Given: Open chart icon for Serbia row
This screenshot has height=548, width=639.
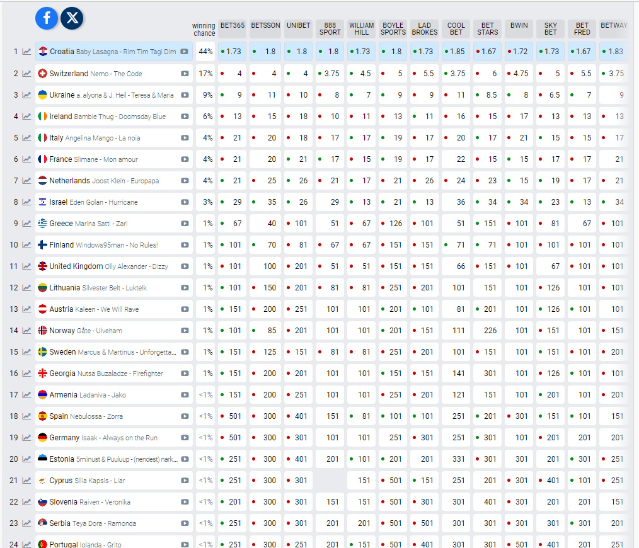Looking at the screenshot, I should click(x=26, y=523).
